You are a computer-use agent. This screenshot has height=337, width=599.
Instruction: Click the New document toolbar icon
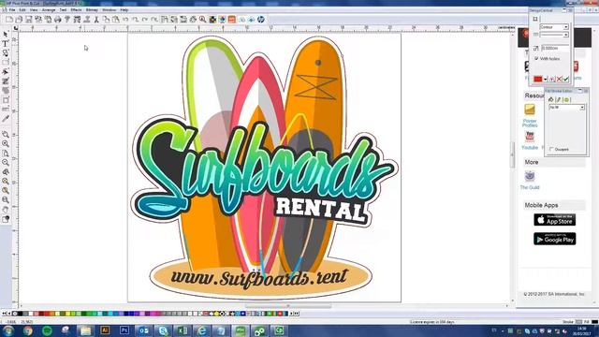pos(9,20)
